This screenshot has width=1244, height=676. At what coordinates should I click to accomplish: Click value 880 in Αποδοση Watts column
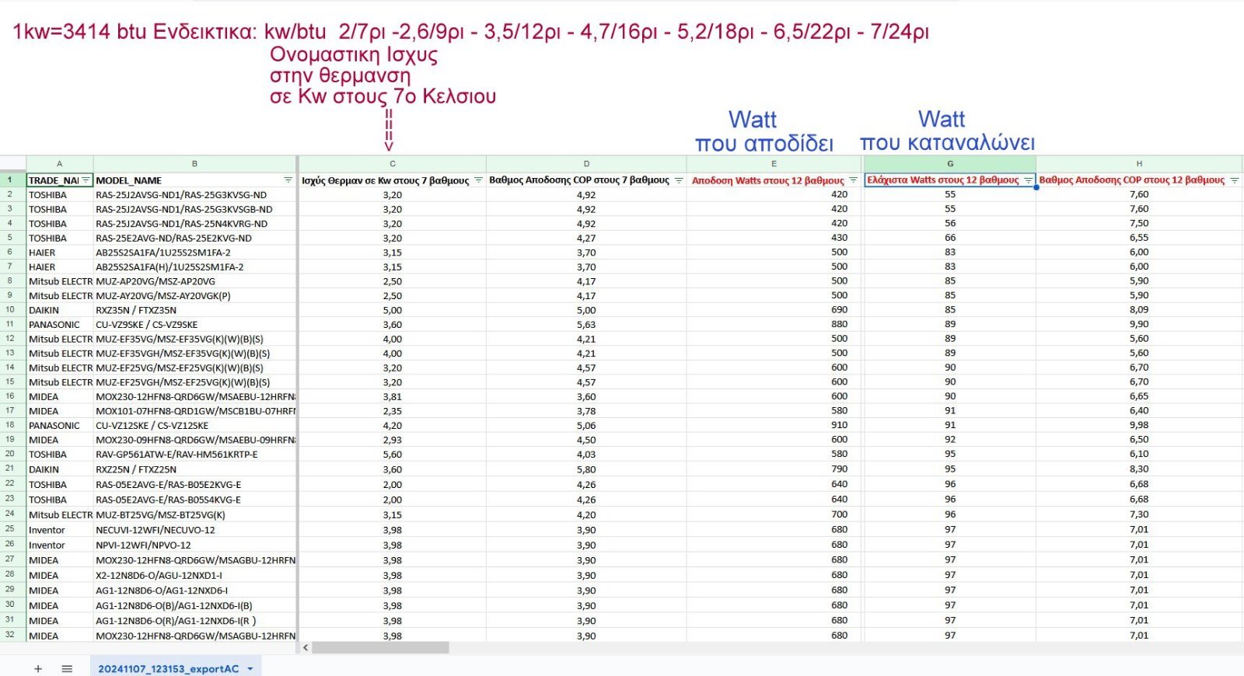774,324
